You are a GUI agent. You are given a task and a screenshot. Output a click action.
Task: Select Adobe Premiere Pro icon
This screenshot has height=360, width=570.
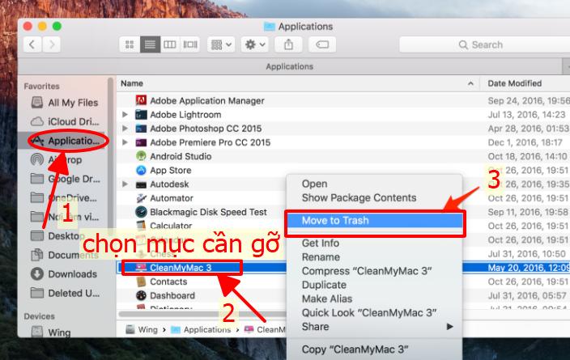point(141,142)
